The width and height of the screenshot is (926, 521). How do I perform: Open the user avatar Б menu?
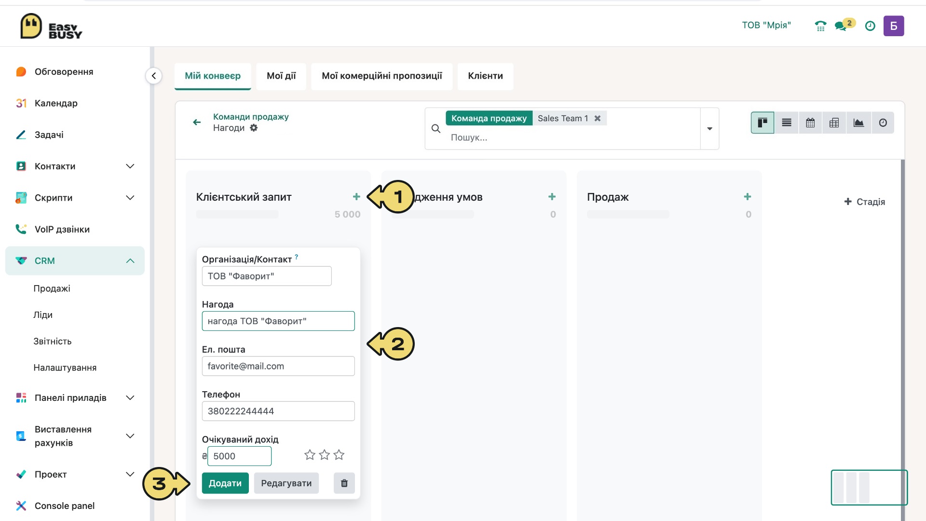[x=894, y=26]
